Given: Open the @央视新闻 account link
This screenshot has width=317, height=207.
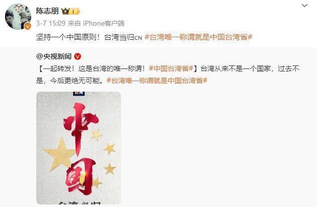Looking at the screenshot, I should (54, 56).
